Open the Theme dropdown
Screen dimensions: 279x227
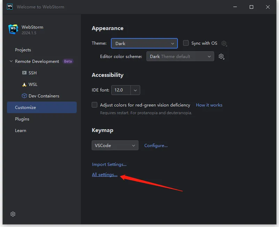point(144,43)
